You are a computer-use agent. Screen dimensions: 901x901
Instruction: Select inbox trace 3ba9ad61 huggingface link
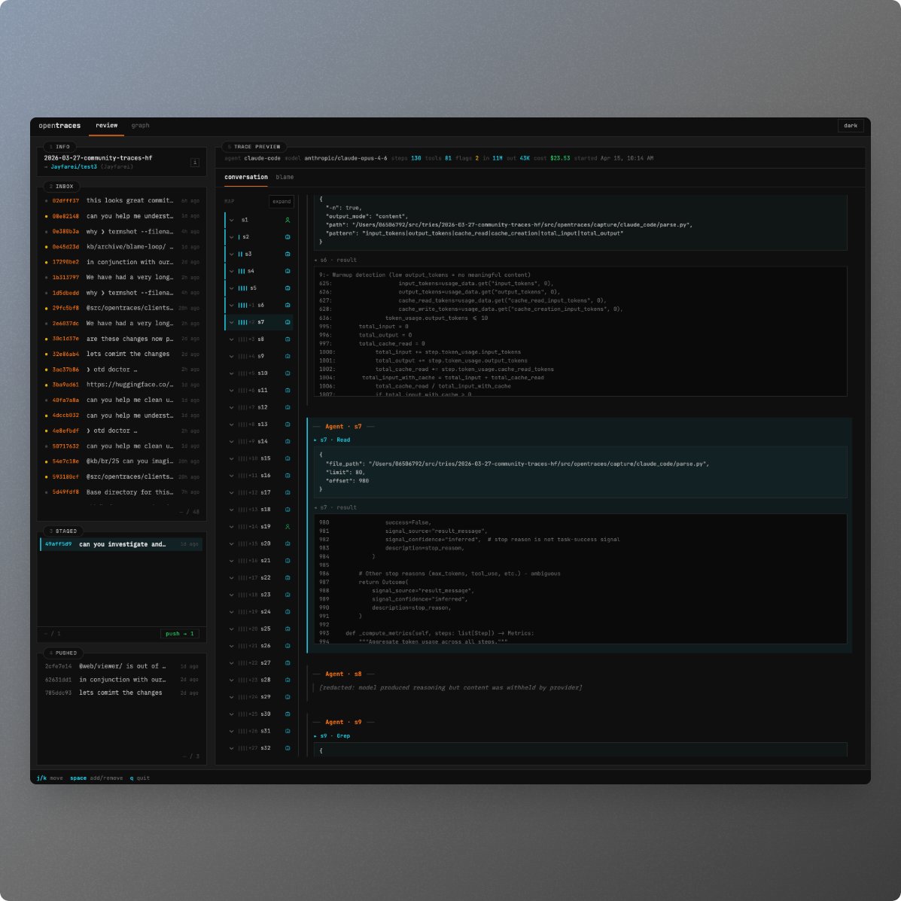[122, 385]
